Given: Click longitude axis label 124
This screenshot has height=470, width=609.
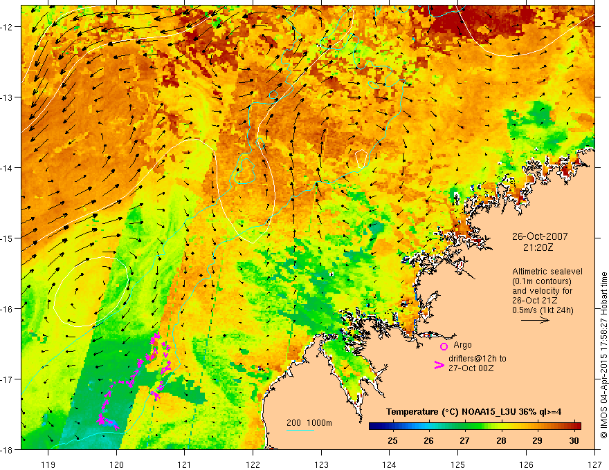Looking at the screenshot, I should (x=390, y=465).
